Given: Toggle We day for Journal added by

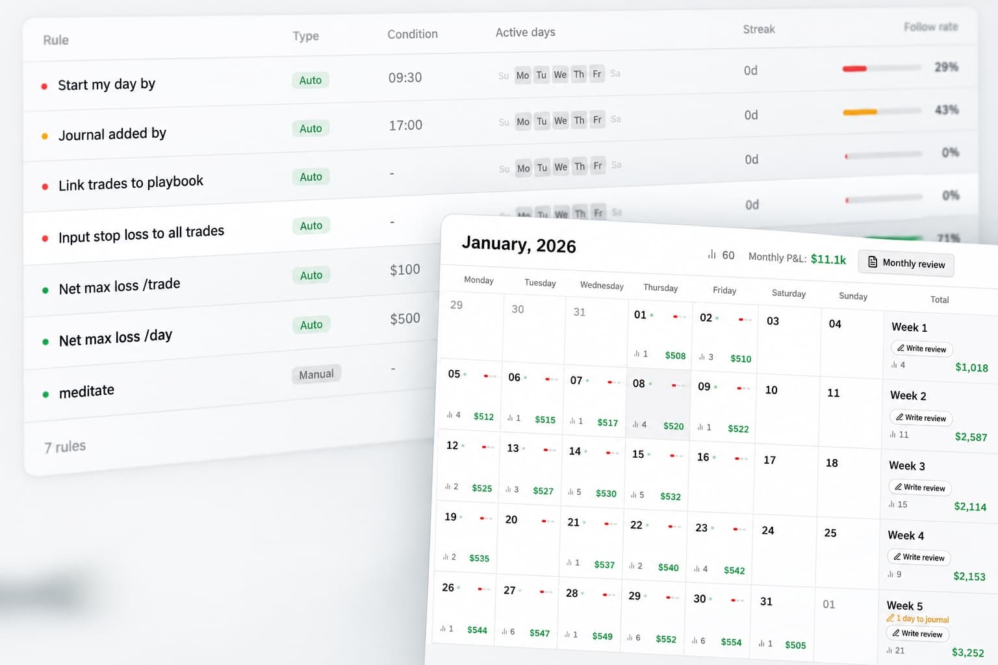Looking at the screenshot, I should click(560, 121).
